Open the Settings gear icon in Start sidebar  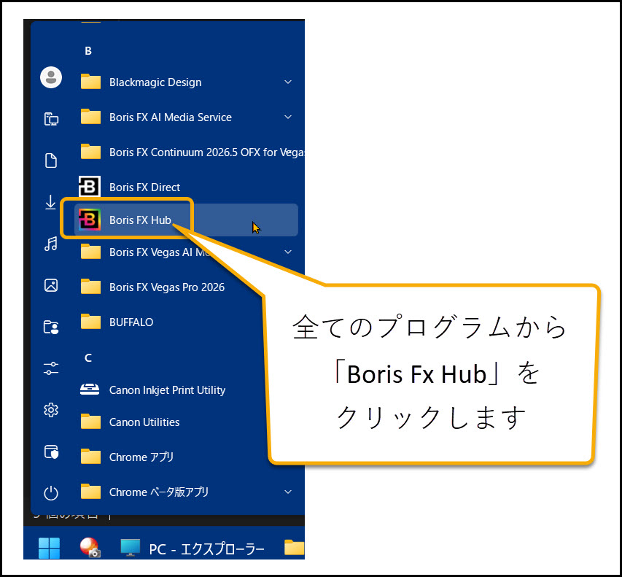click(x=51, y=410)
